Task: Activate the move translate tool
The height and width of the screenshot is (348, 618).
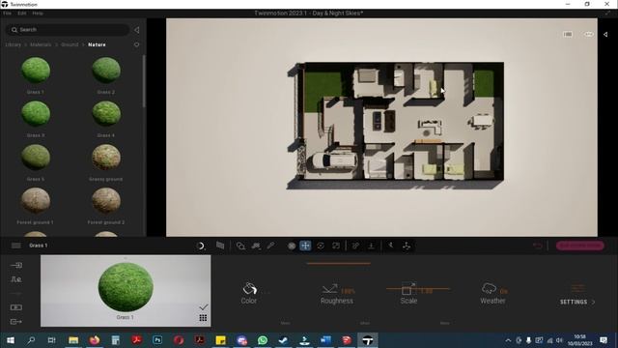Action: coord(305,246)
